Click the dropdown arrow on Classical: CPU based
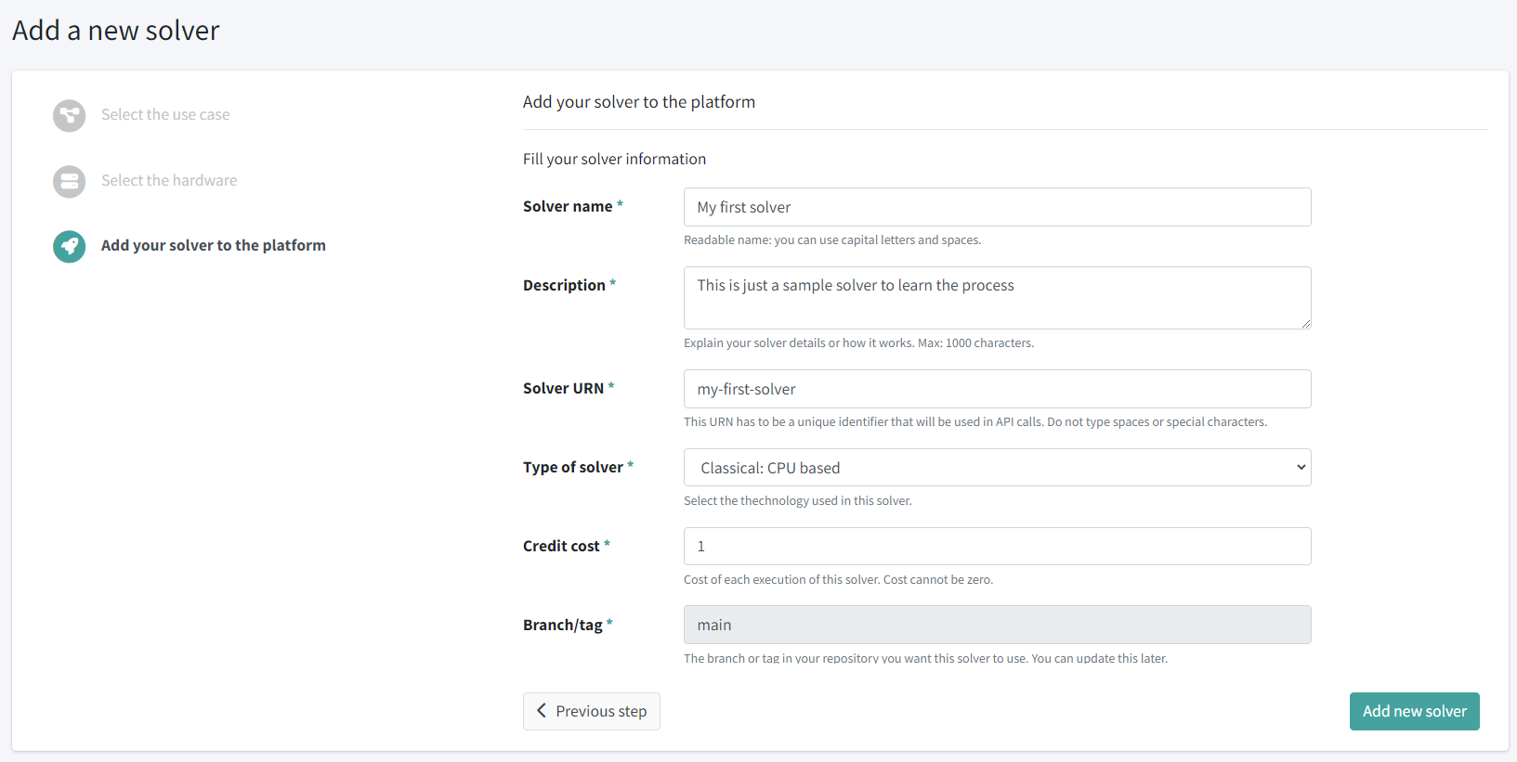The width and height of the screenshot is (1517, 762). click(1301, 468)
